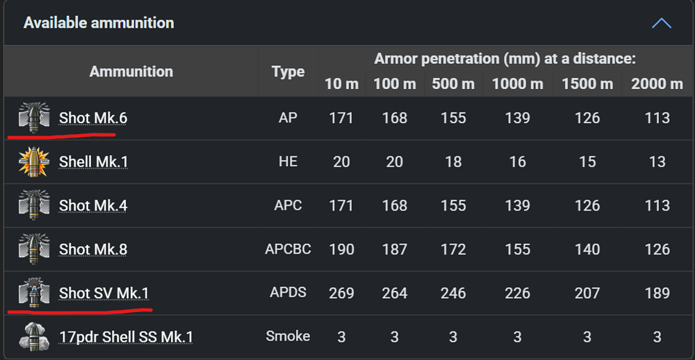Screen dimensions: 695x360
Task: Open the Shot Mk.4 link
Action: point(93,206)
